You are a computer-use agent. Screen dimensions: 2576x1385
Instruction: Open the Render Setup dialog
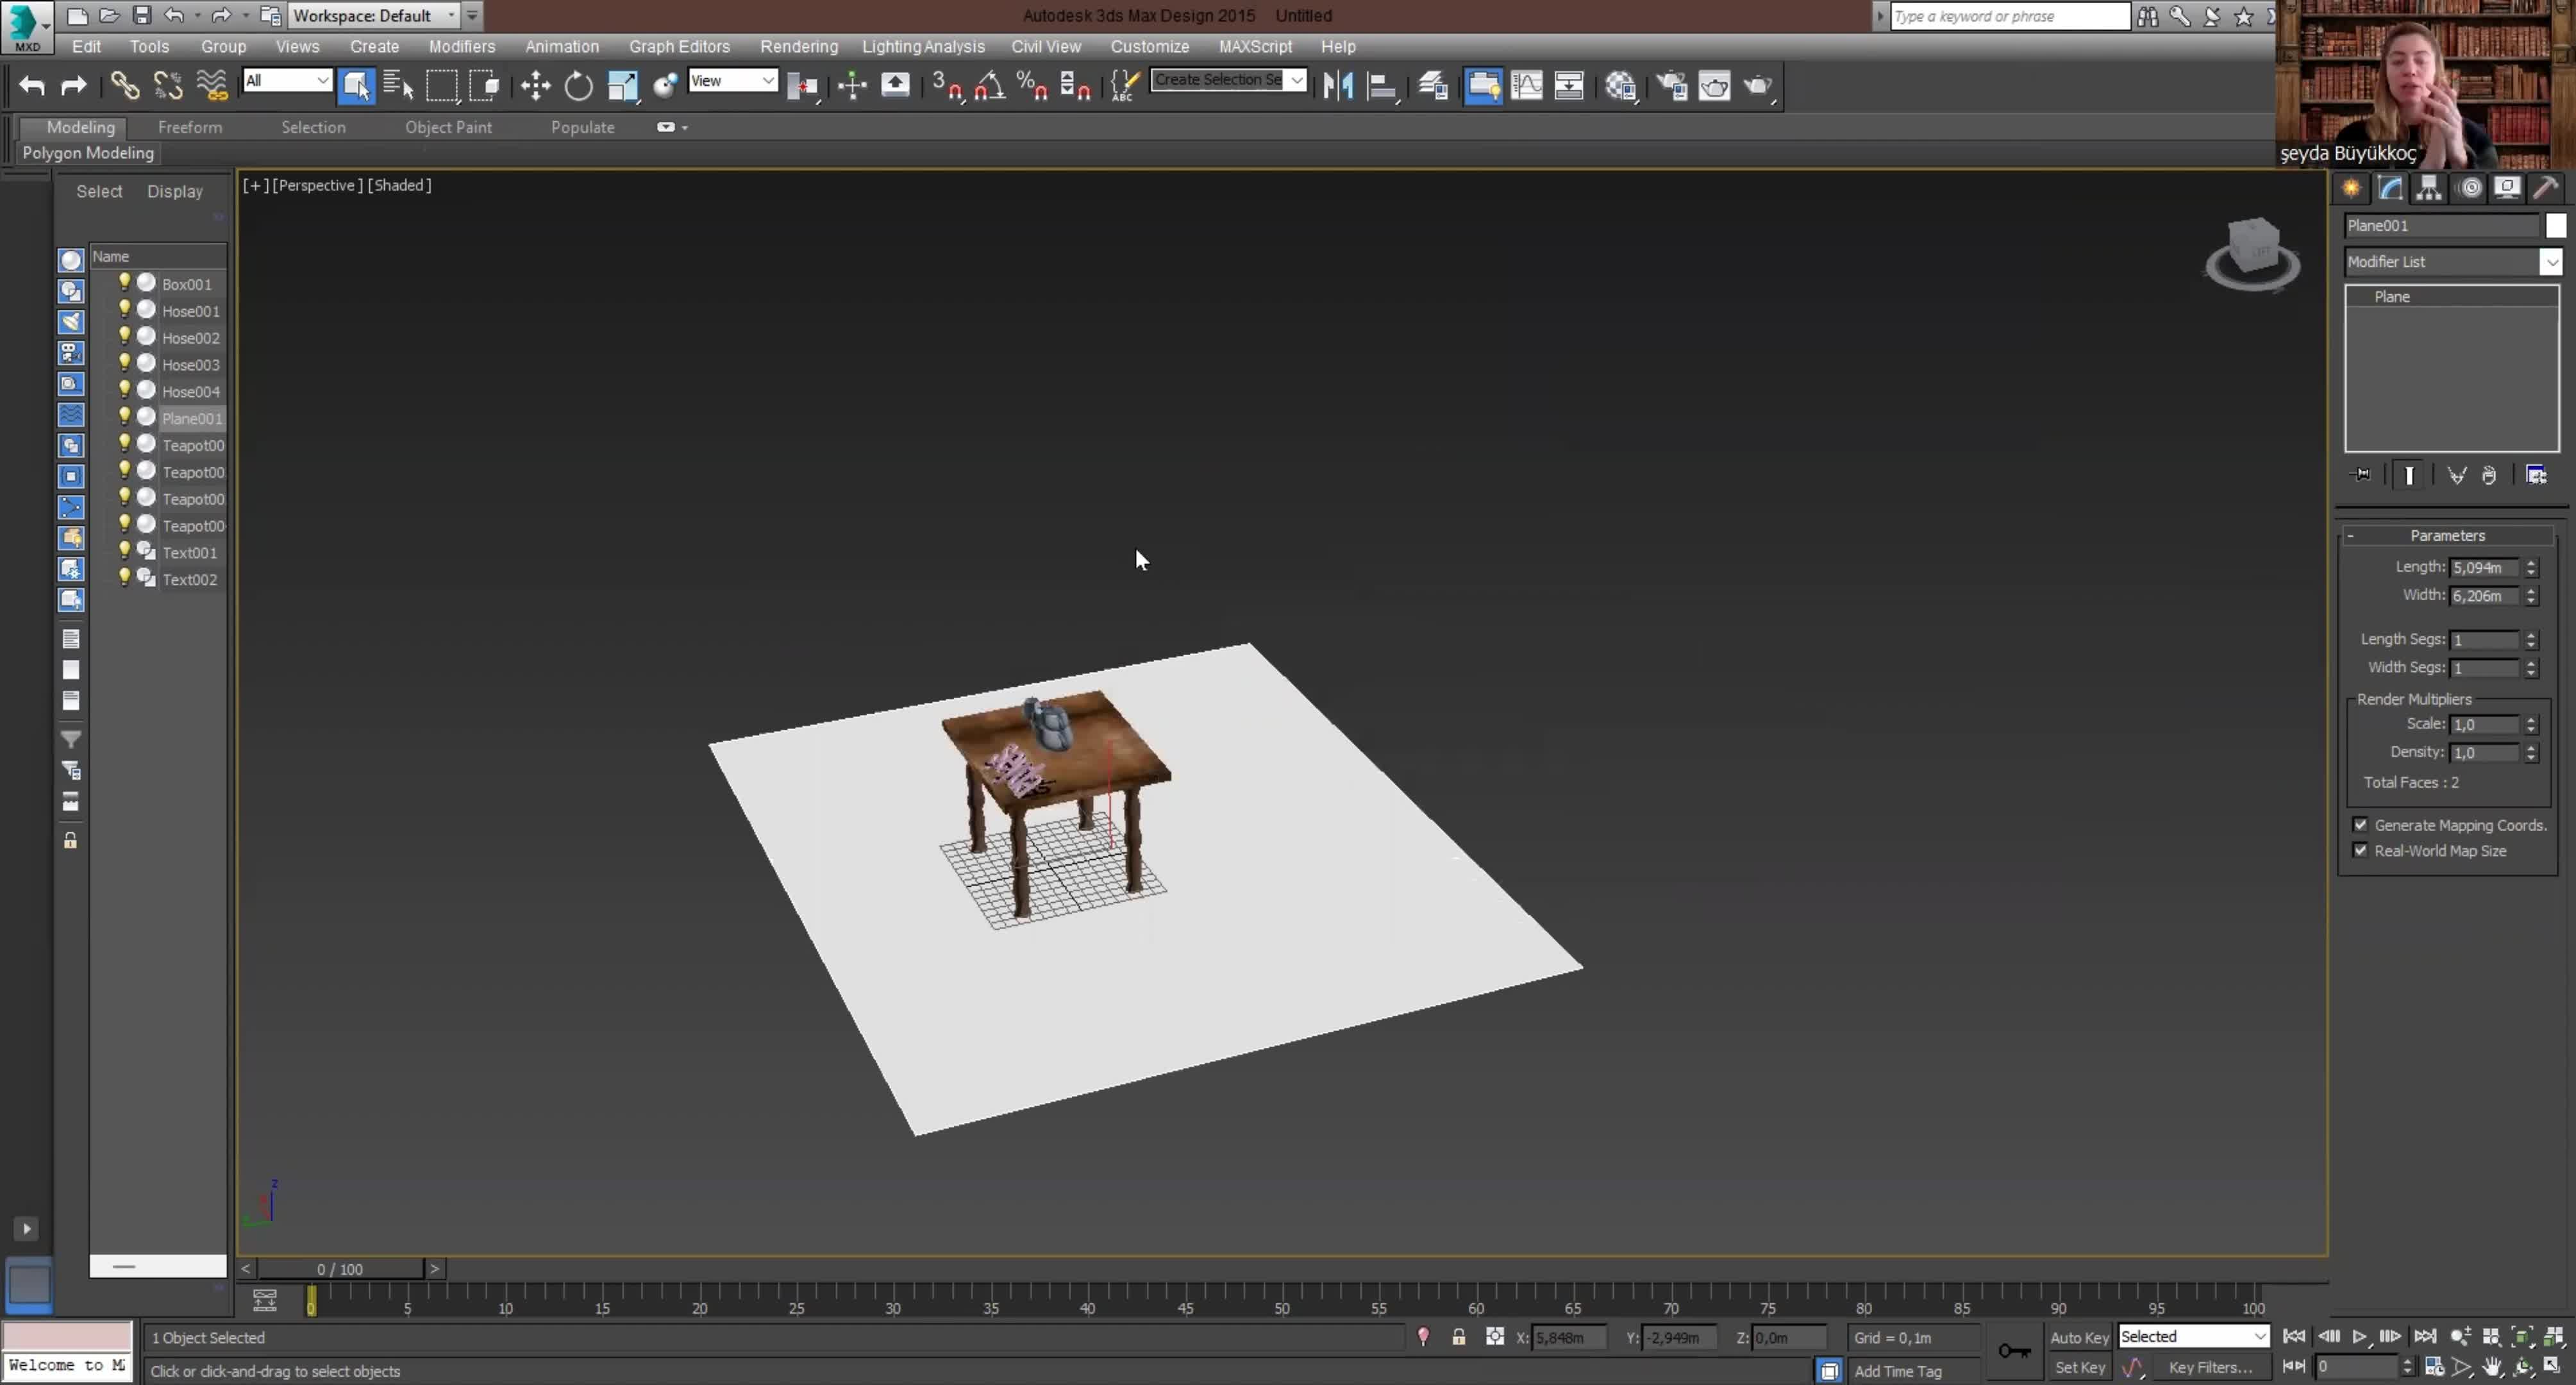(x=1672, y=86)
